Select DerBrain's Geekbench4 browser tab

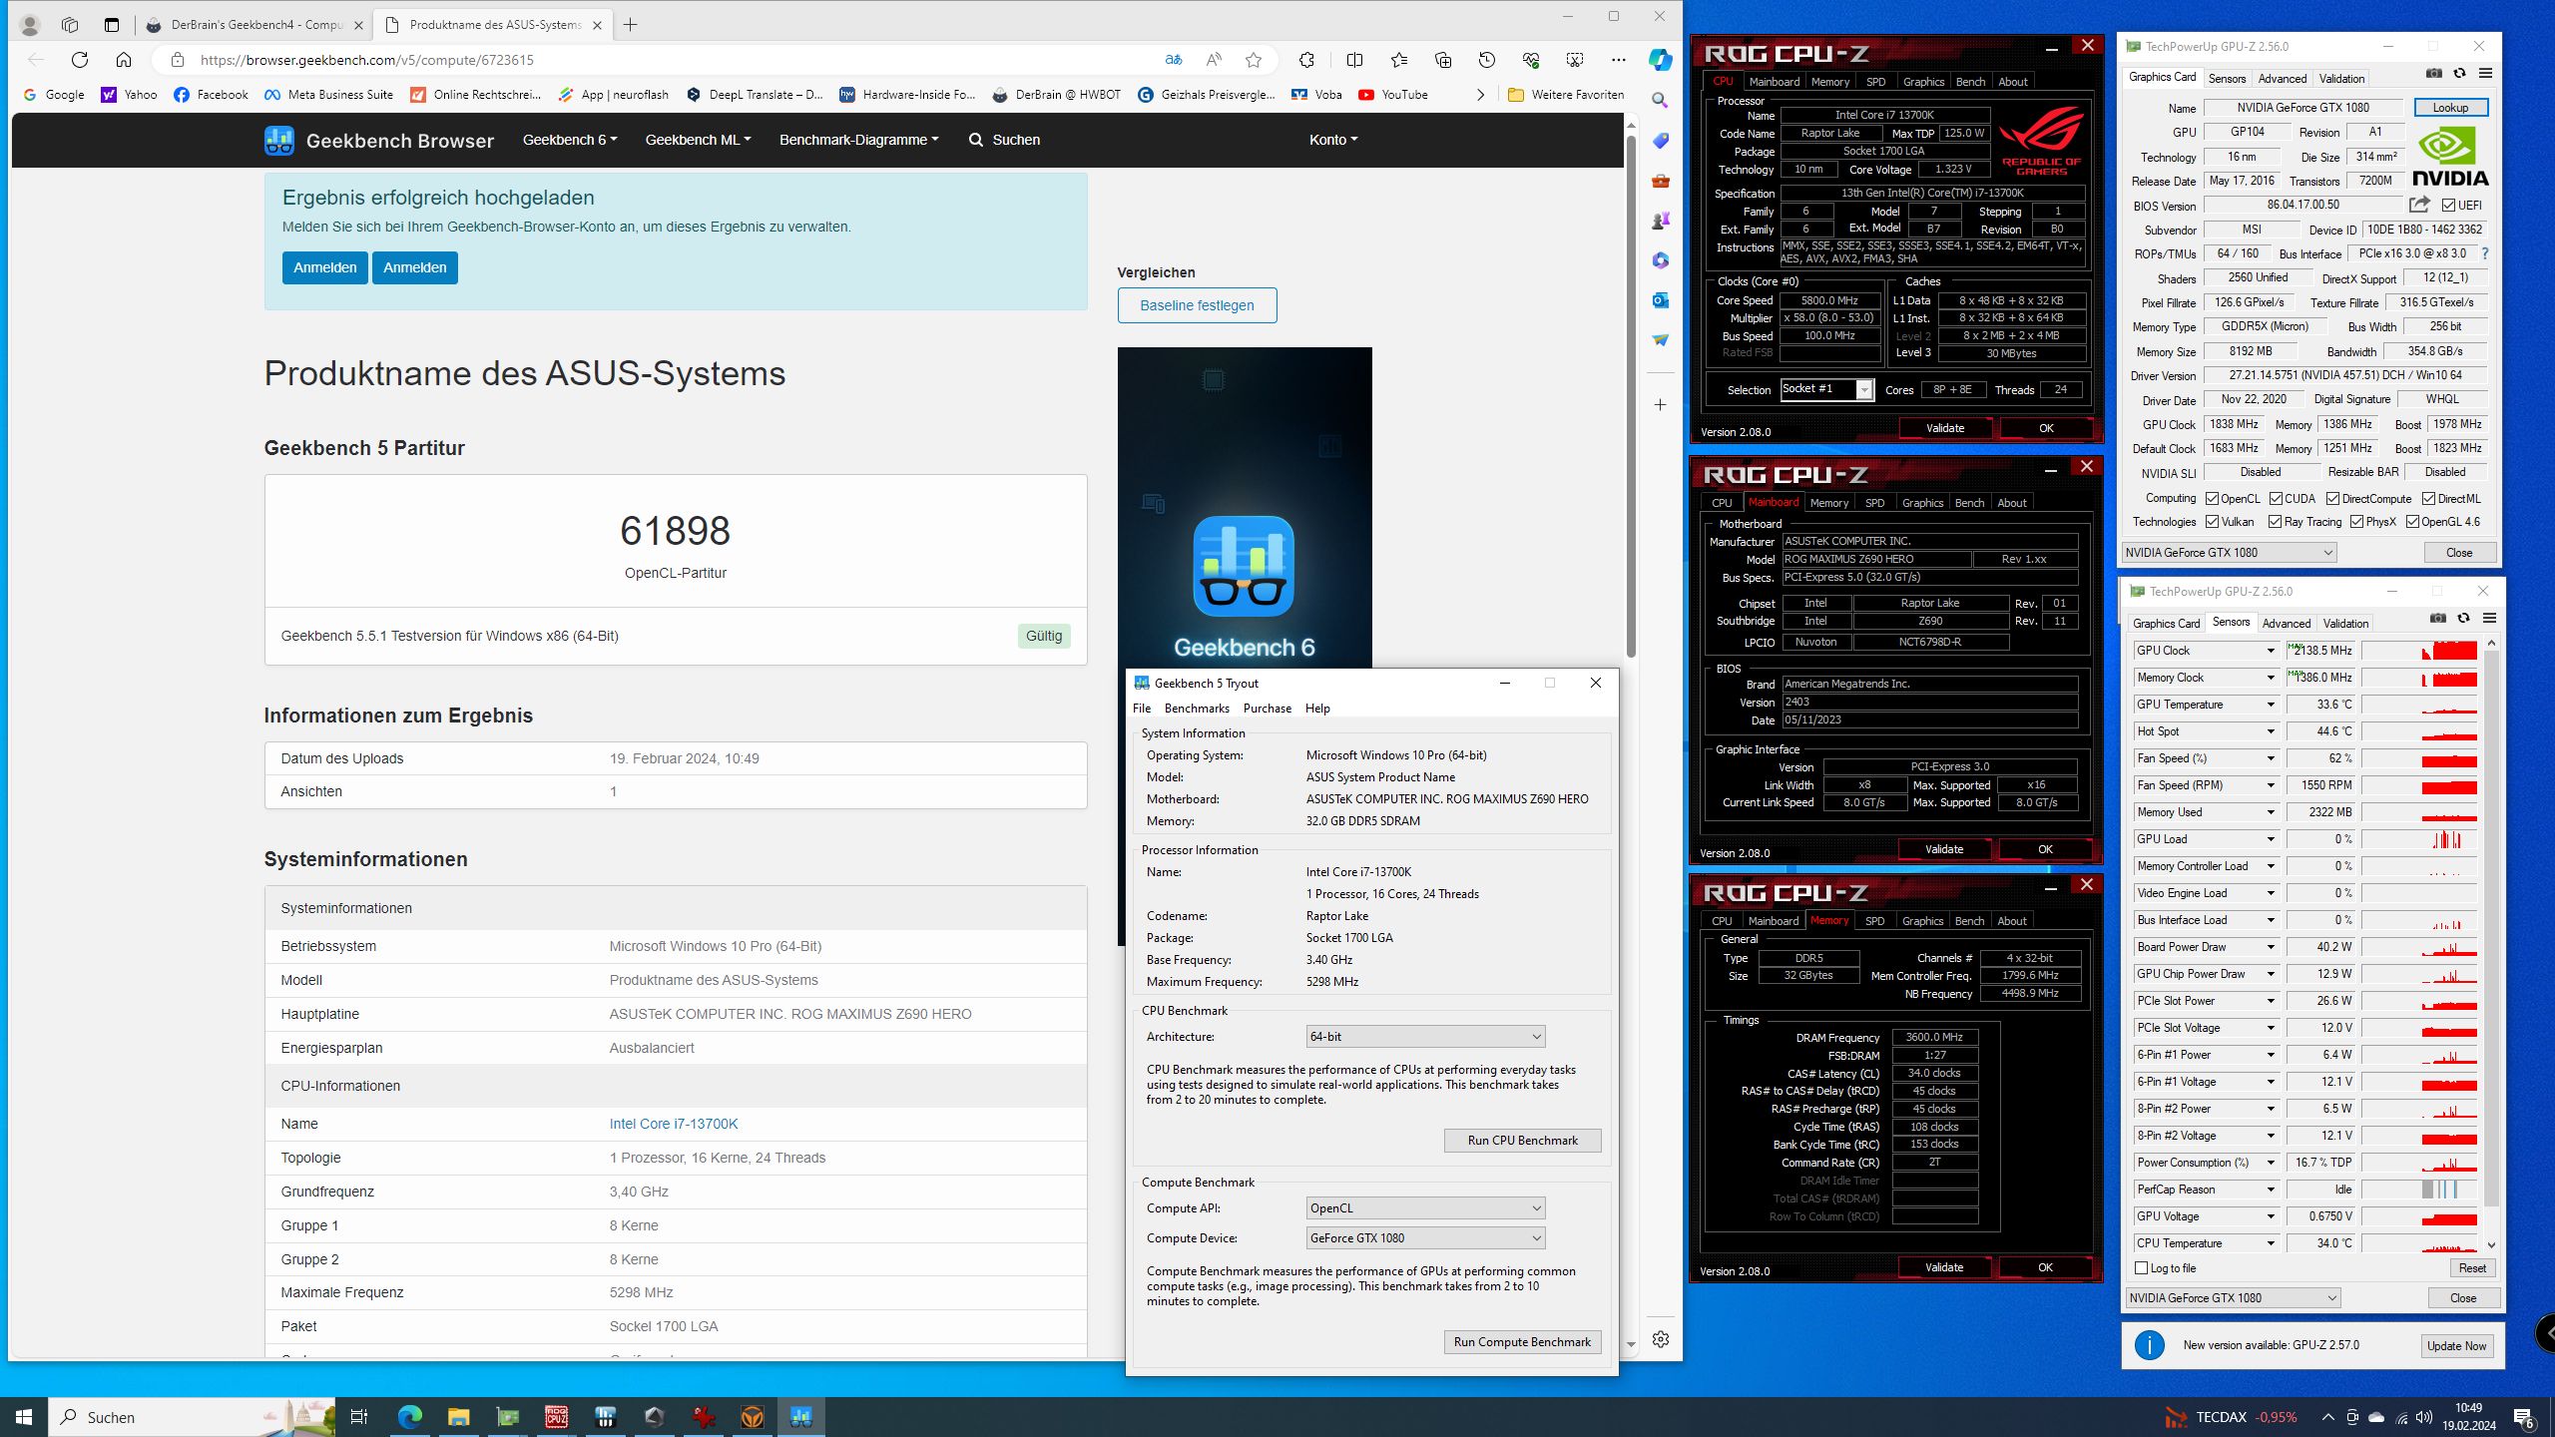pos(255,25)
